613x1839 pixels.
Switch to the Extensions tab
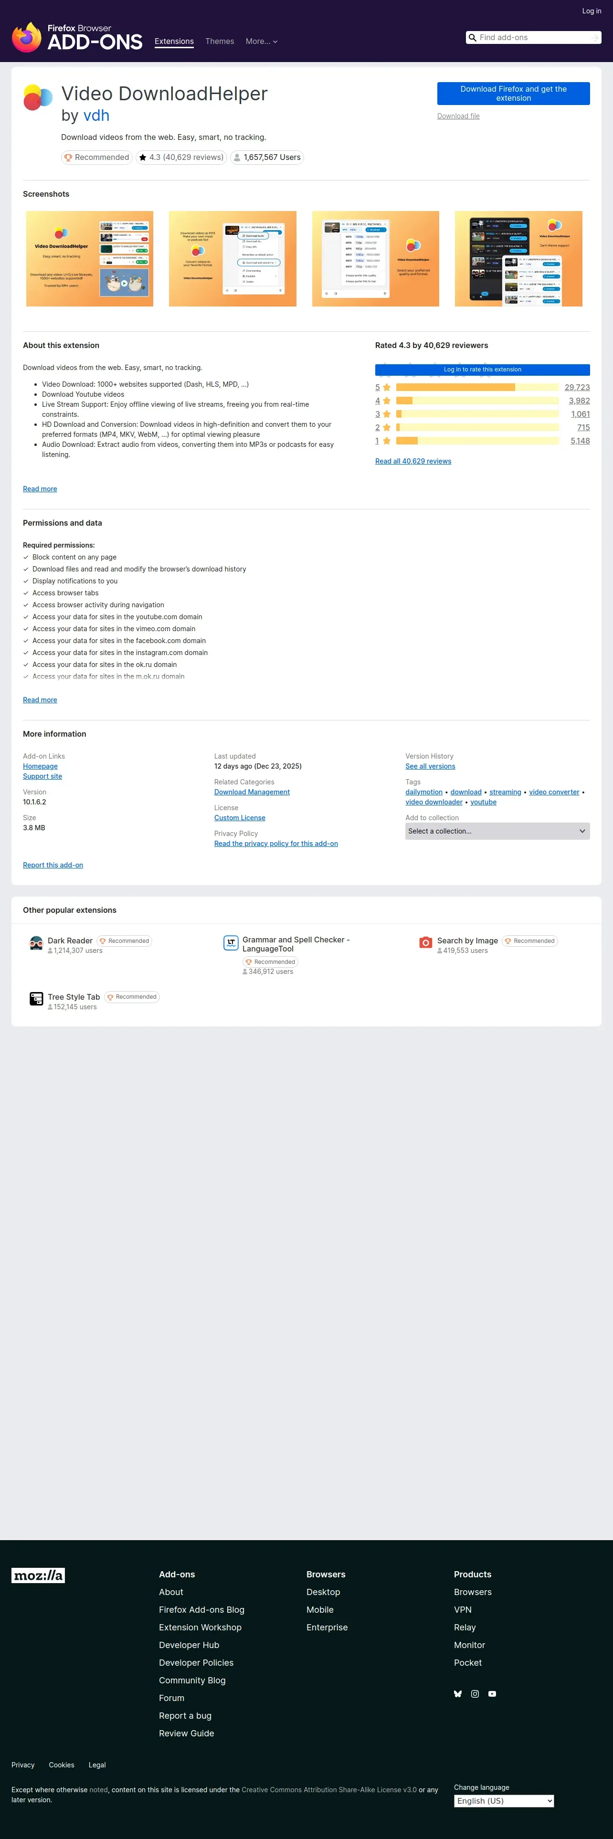(x=174, y=42)
